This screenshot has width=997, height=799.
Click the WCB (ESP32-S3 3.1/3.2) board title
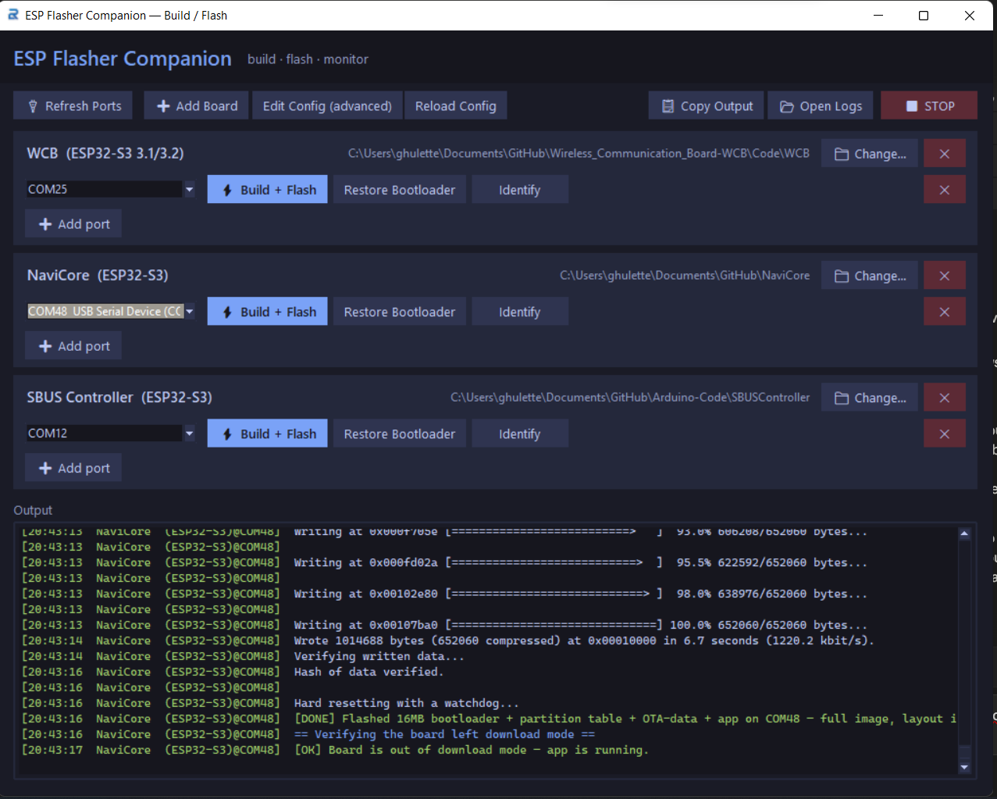click(105, 153)
